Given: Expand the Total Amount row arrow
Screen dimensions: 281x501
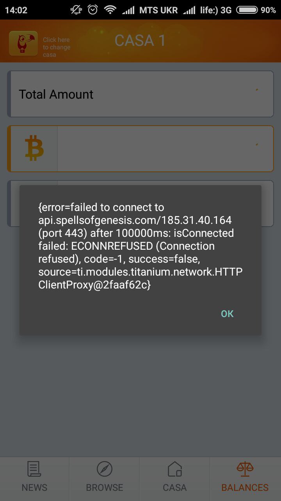Looking at the screenshot, I should [257, 90].
